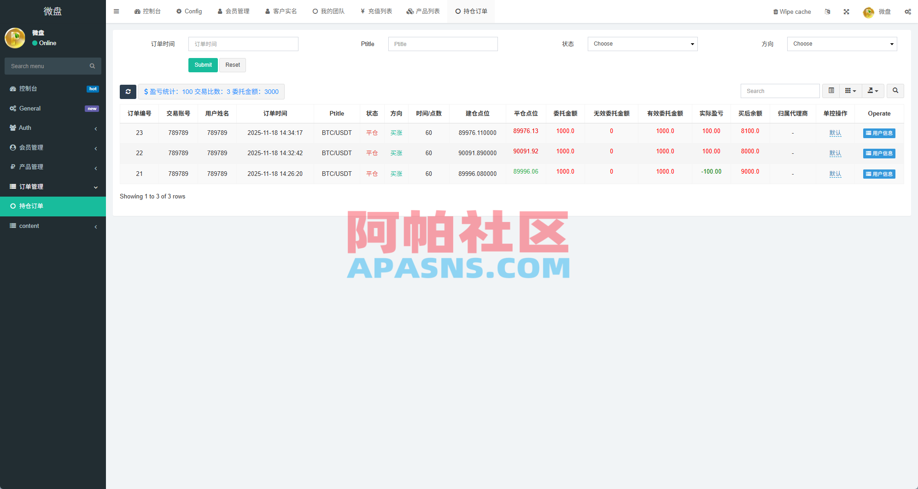This screenshot has width=918, height=489.
Task: Toggle fullscreen mode icon in the header
Action: tap(847, 12)
